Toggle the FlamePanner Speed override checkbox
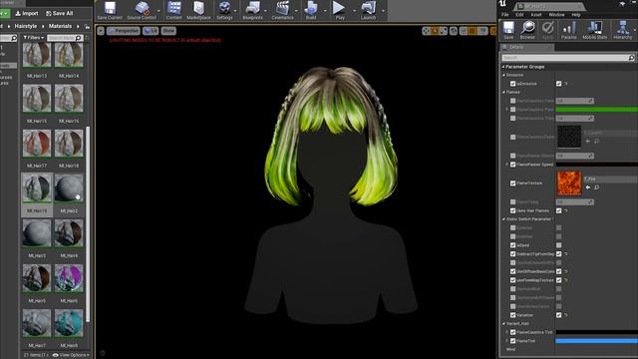This screenshot has width=638, height=359. 512,165
